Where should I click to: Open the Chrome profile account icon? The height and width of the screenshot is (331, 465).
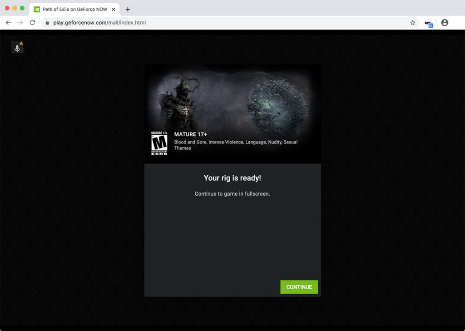(x=445, y=23)
